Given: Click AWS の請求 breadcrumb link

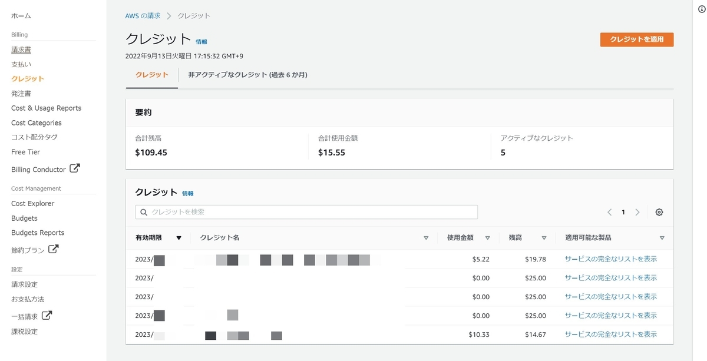Looking at the screenshot, I should click(x=143, y=16).
